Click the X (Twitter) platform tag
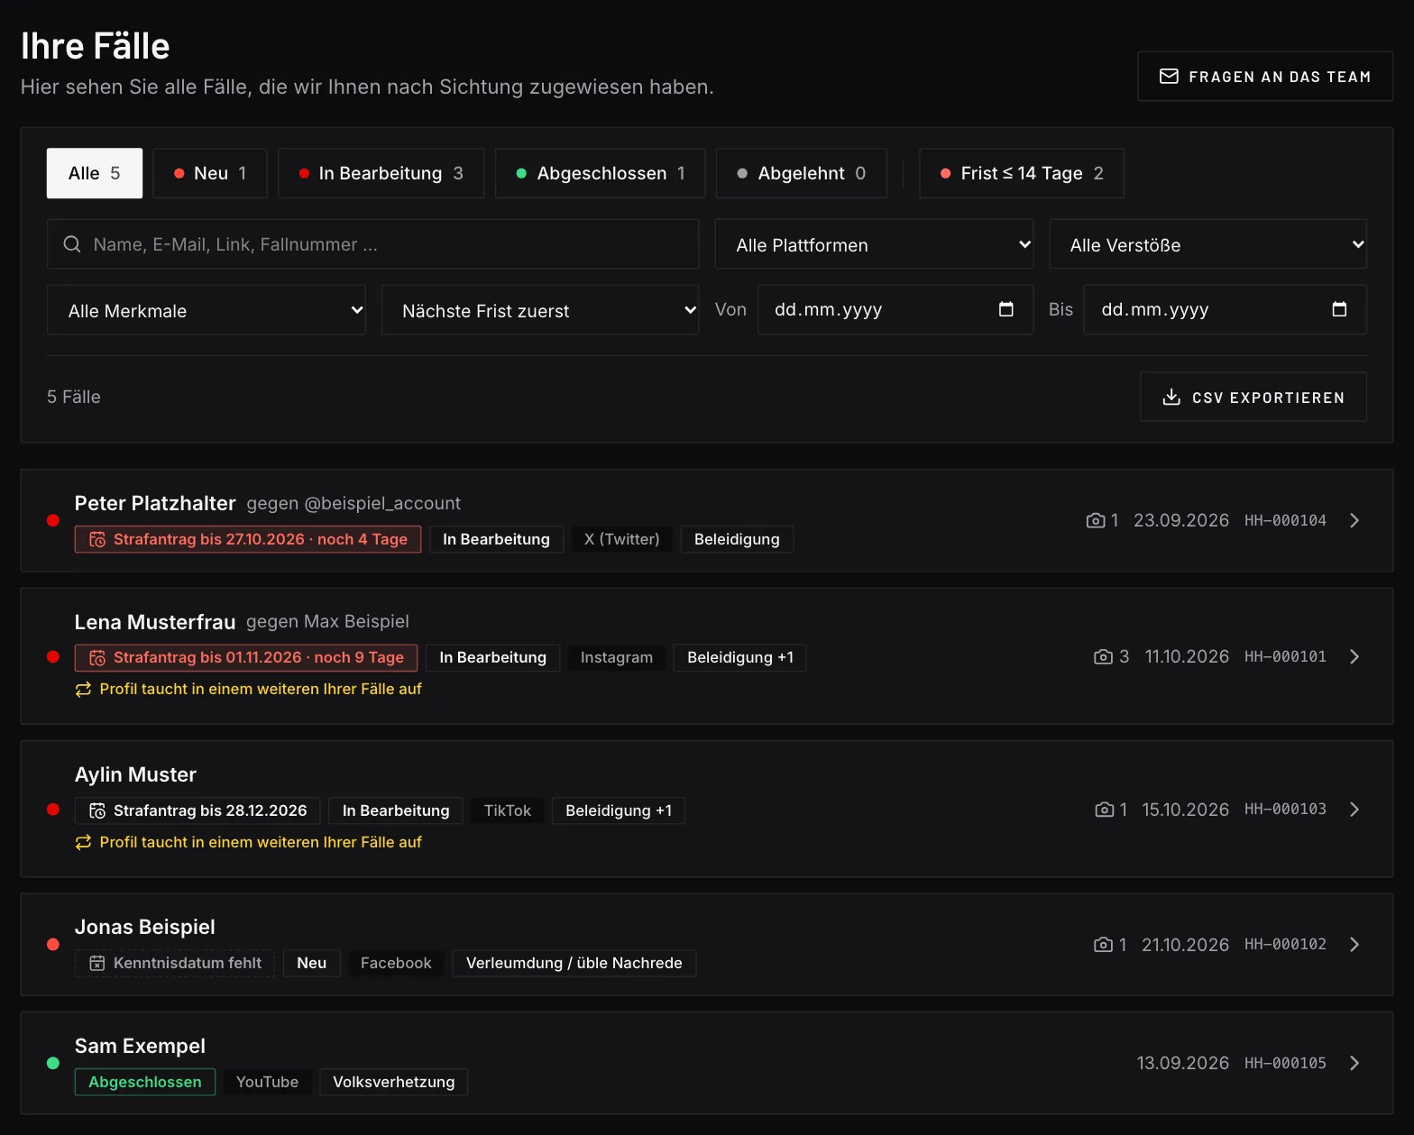1414x1135 pixels. pos(622,539)
